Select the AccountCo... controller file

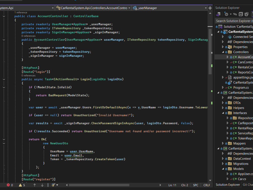245,57
